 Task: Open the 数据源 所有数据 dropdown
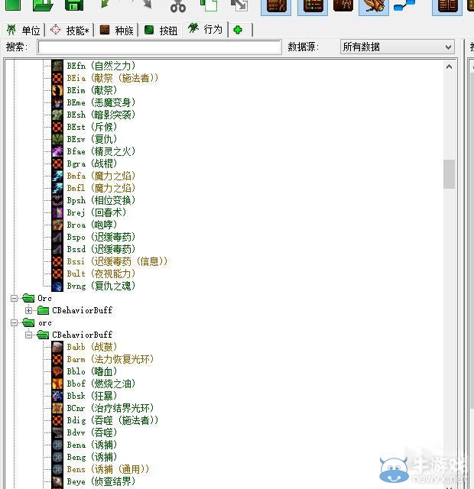pyautogui.click(x=397, y=47)
